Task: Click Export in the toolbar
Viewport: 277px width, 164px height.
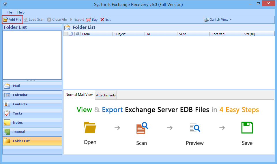Action: 77,20
